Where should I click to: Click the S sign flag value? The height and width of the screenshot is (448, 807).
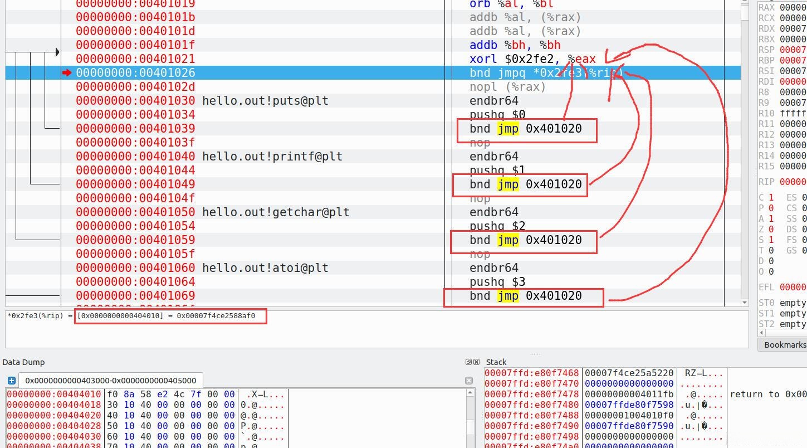771,240
